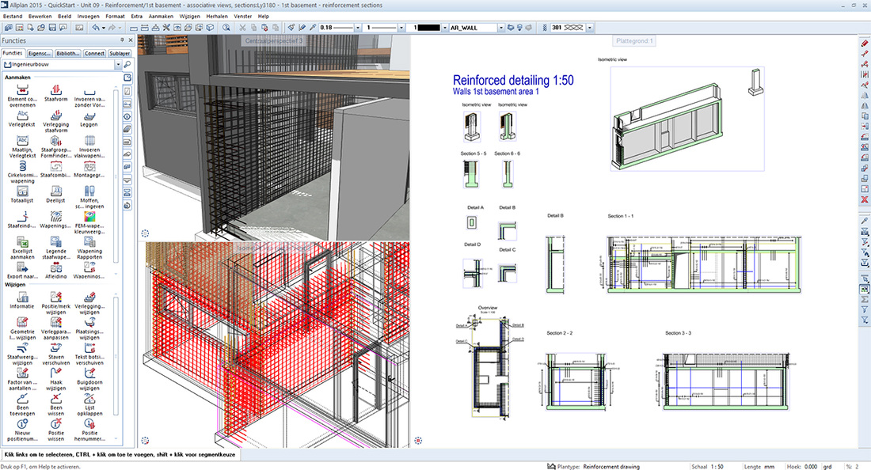Switch to the Sublayer tab

click(120, 53)
